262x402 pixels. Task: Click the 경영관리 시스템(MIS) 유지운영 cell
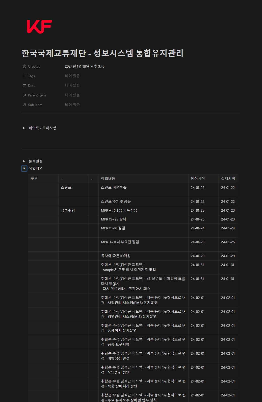point(143,314)
